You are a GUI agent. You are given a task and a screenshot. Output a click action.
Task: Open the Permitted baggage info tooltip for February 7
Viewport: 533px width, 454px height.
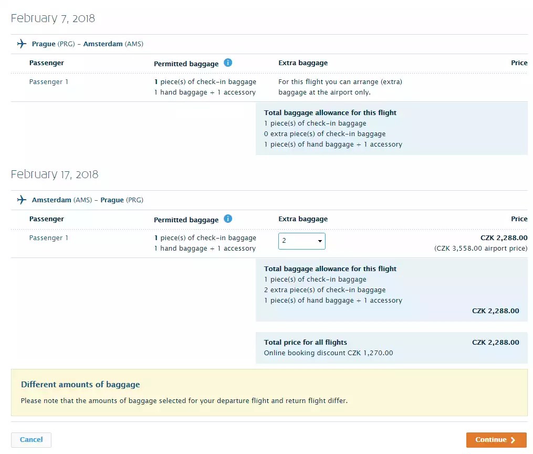coord(228,62)
